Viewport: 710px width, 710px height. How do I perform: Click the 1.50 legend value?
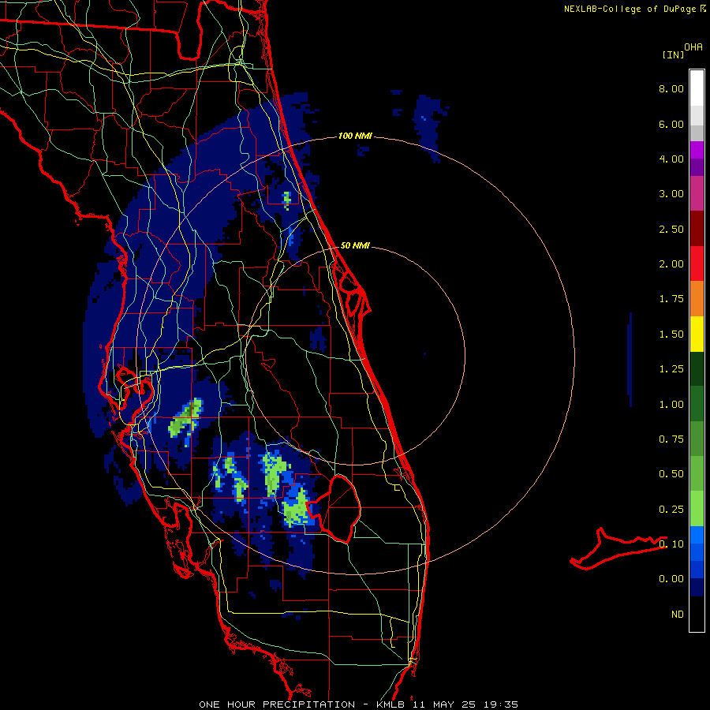[x=671, y=334]
